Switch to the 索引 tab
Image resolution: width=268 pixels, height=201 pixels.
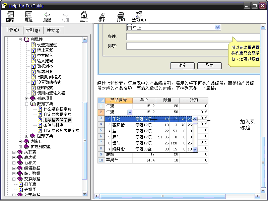32,30
